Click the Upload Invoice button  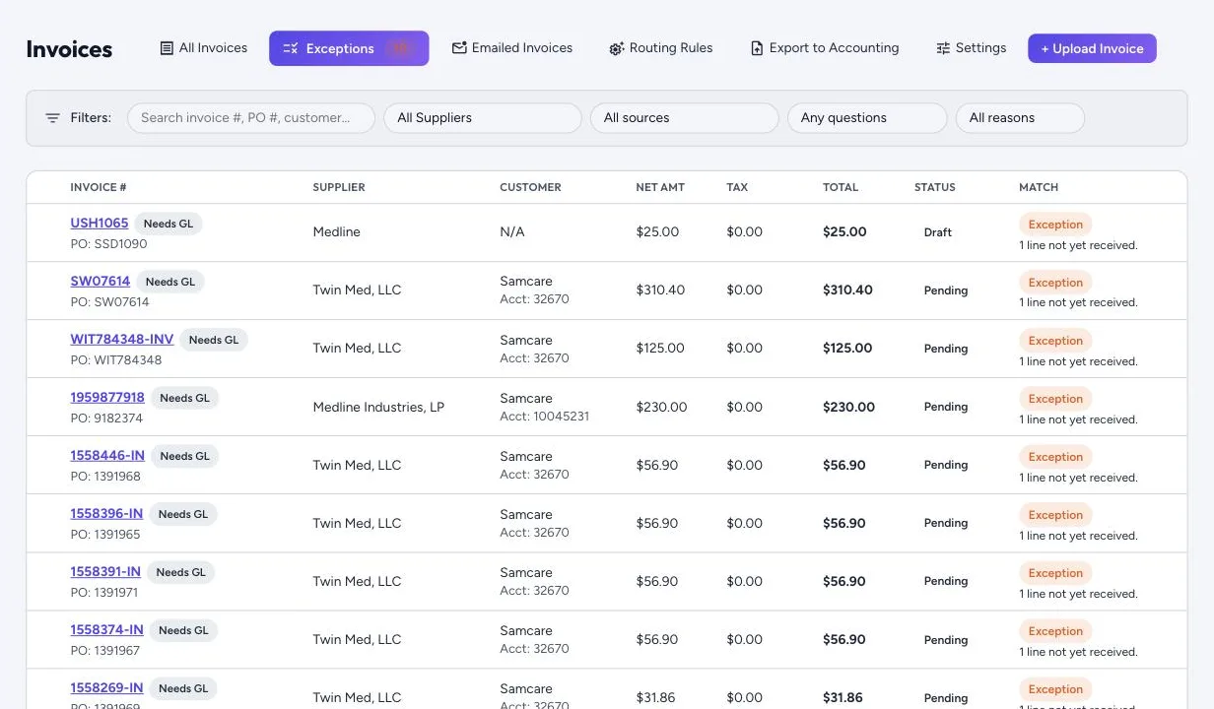coord(1092,48)
